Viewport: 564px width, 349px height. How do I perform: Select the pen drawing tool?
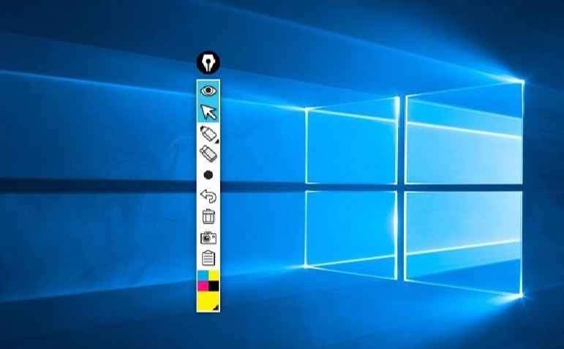[x=208, y=133]
